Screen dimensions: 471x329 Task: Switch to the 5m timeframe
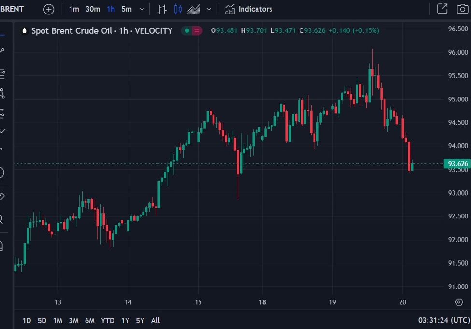coord(126,9)
